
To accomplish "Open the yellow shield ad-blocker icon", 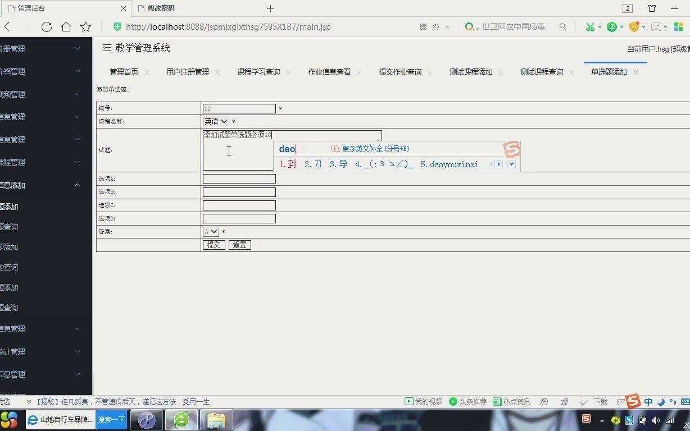I will click(634, 26).
